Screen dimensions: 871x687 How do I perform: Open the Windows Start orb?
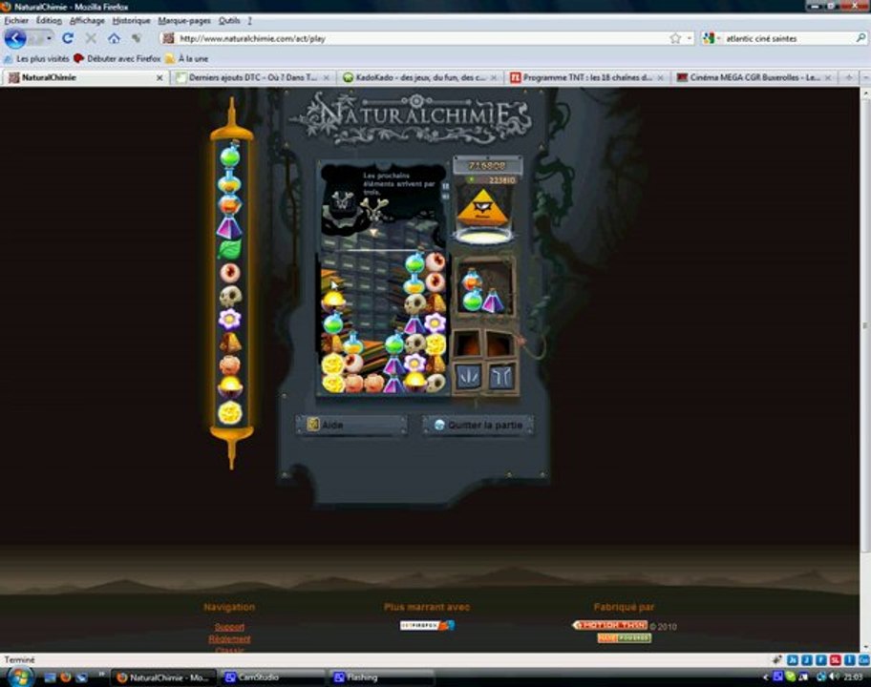point(20,677)
